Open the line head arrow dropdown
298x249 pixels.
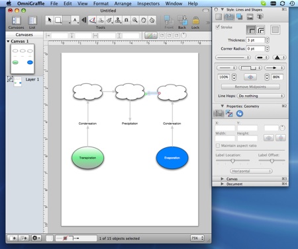tap(274, 68)
